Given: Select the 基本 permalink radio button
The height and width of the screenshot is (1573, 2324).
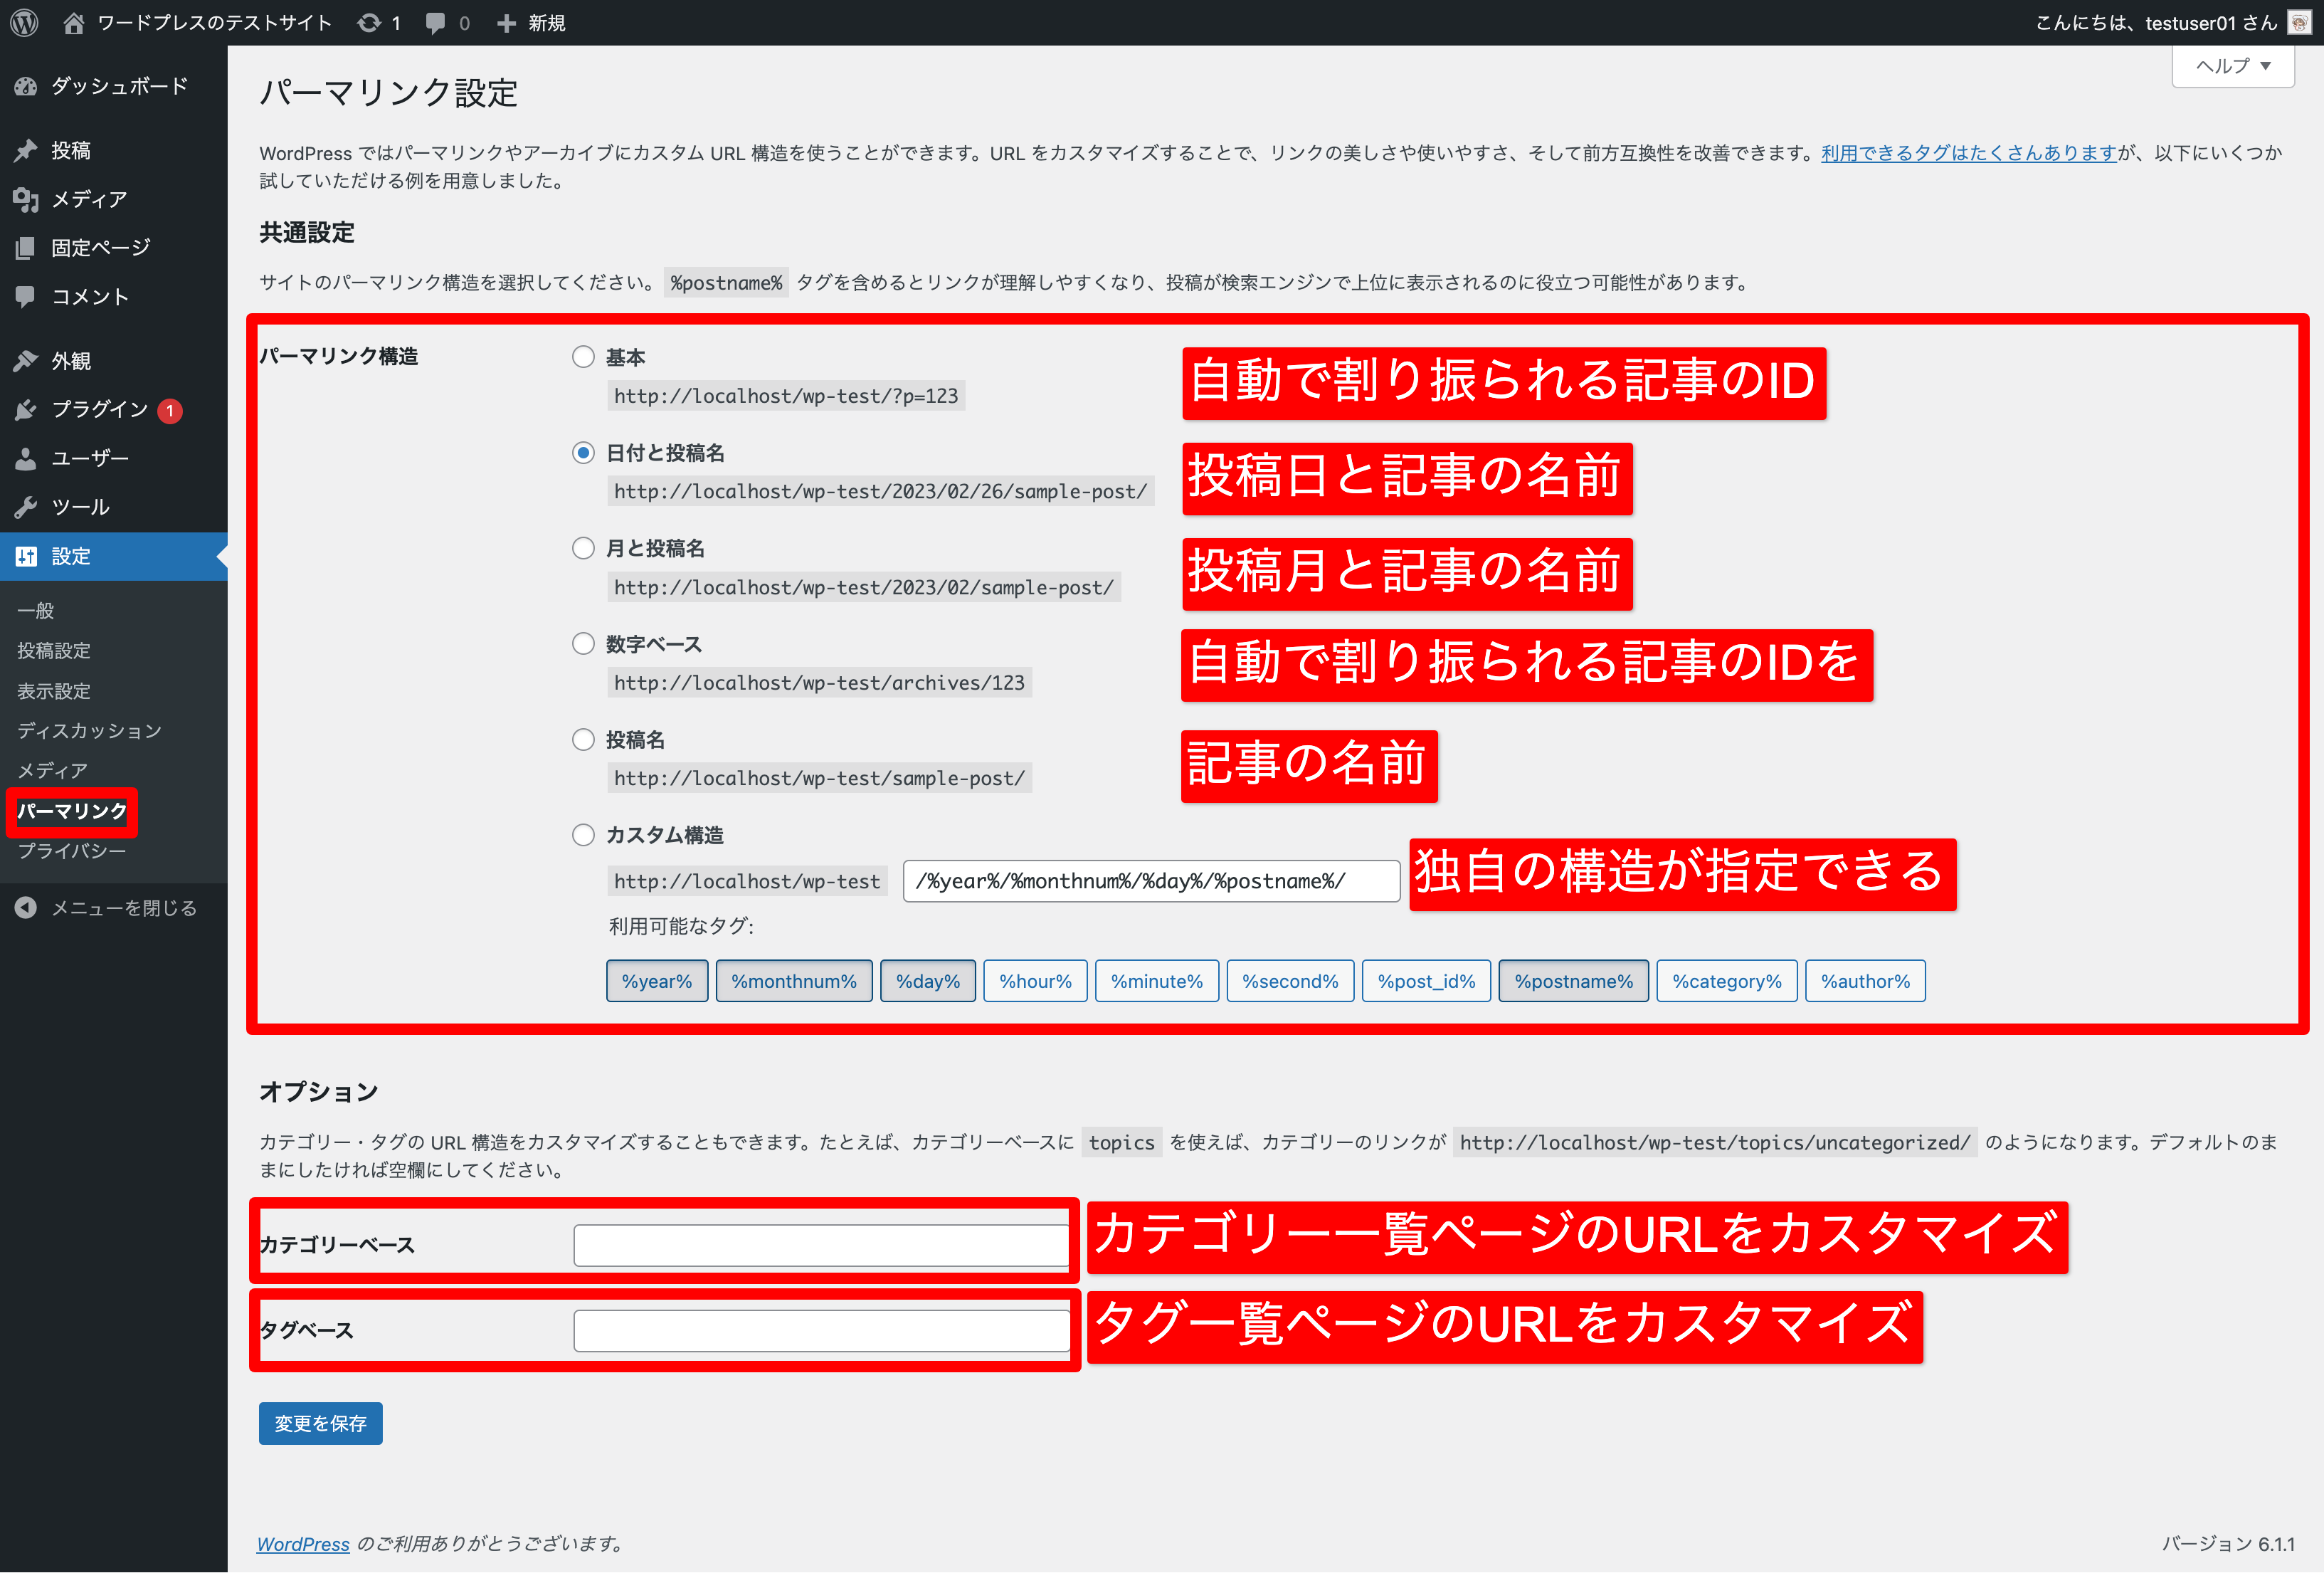Looking at the screenshot, I should (x=583, y=357).
